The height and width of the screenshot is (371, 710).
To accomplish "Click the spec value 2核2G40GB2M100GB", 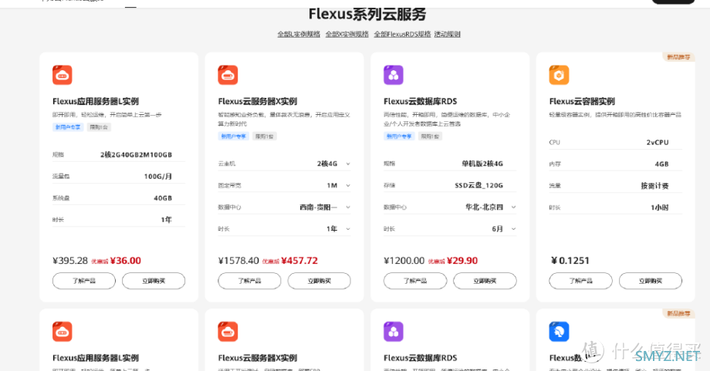I will pos(137,155).
